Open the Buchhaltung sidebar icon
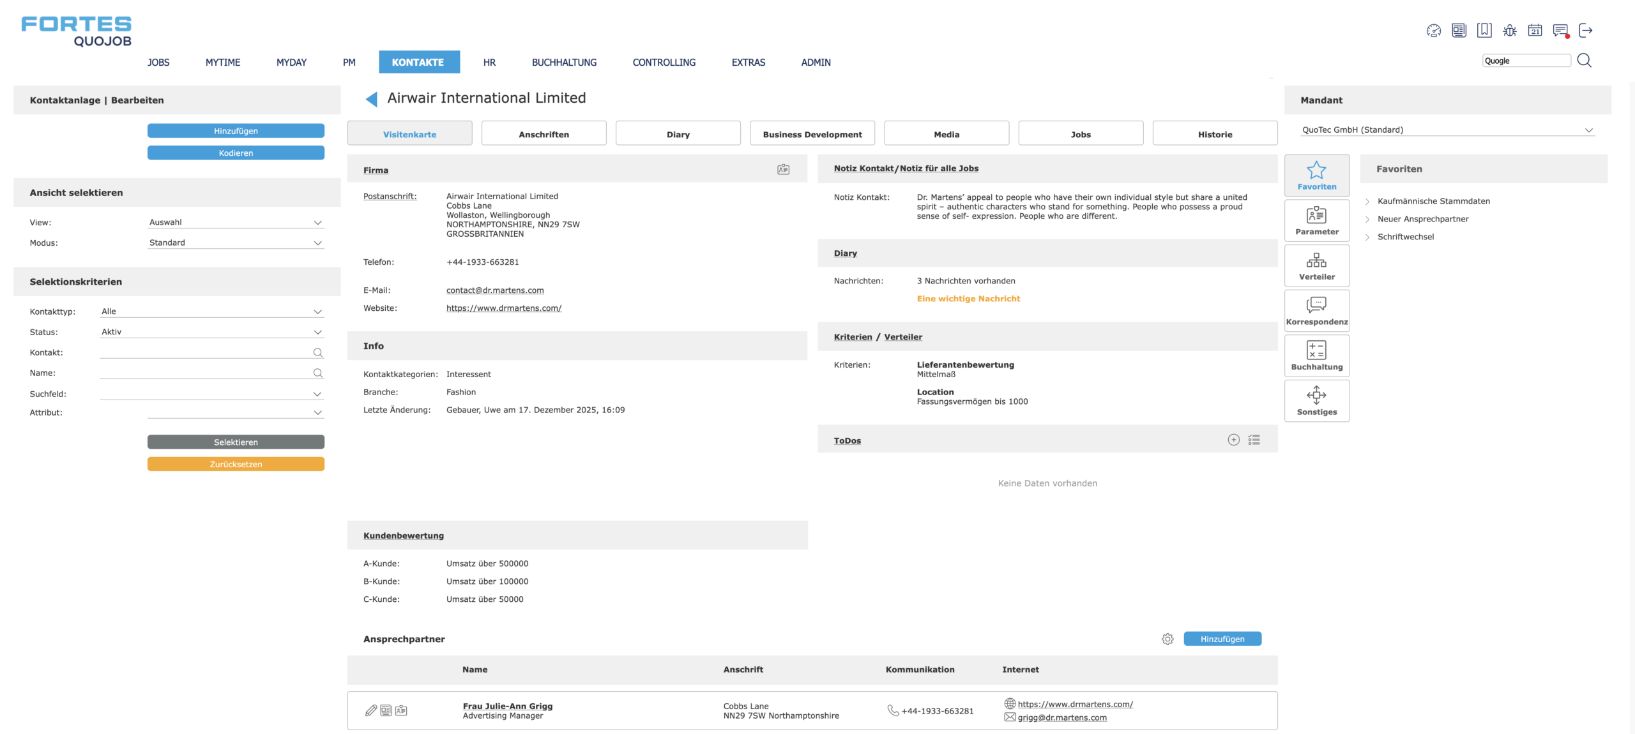This screenshot has width=1635, height=734. point(1316,355)
